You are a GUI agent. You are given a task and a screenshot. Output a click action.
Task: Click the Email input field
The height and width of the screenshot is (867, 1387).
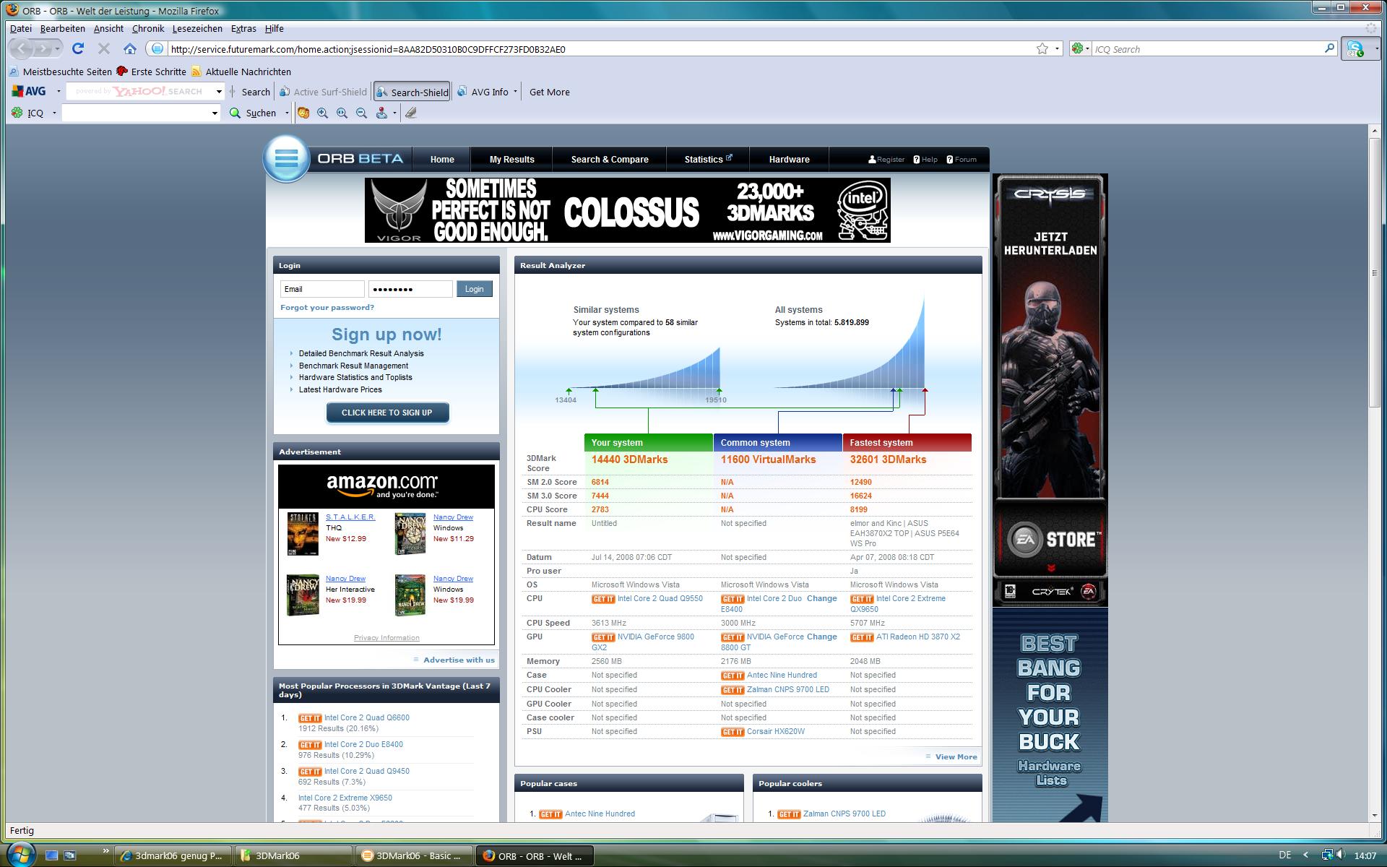pyautogui.click(x=321, y=289)
